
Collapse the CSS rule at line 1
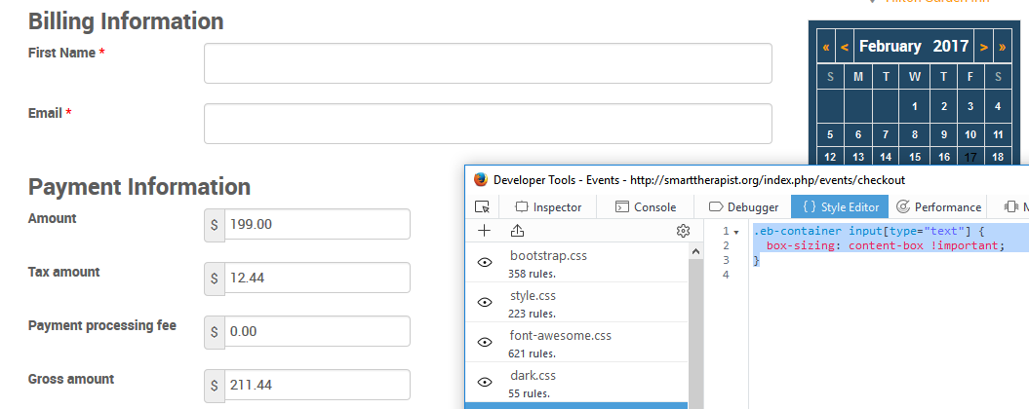tap(736, 232)
